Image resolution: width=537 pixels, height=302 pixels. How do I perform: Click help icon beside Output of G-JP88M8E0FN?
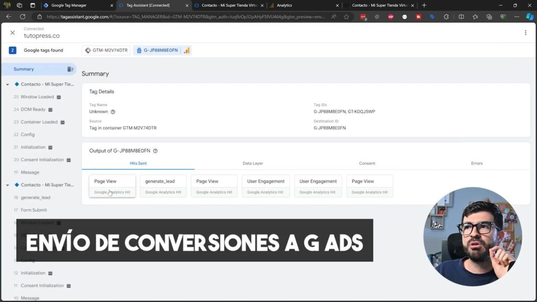click(155, 151)
